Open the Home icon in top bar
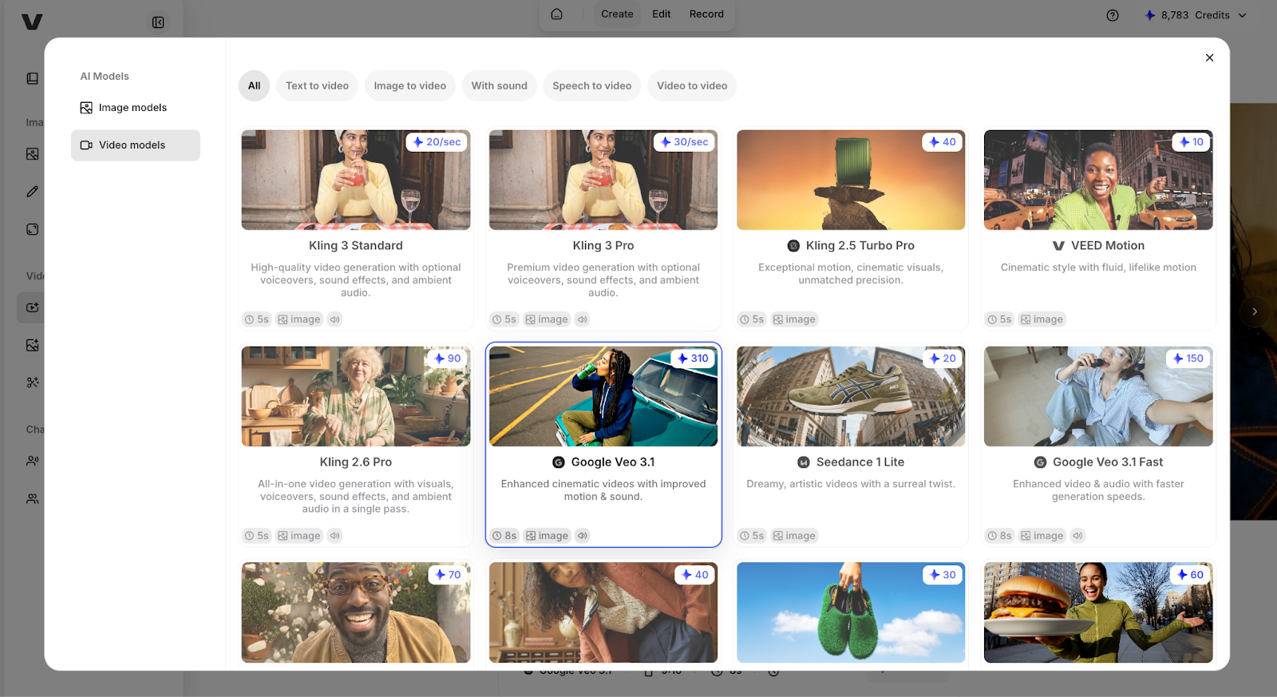The width and height of the screenshot is (1277, 697). [557, 14]
